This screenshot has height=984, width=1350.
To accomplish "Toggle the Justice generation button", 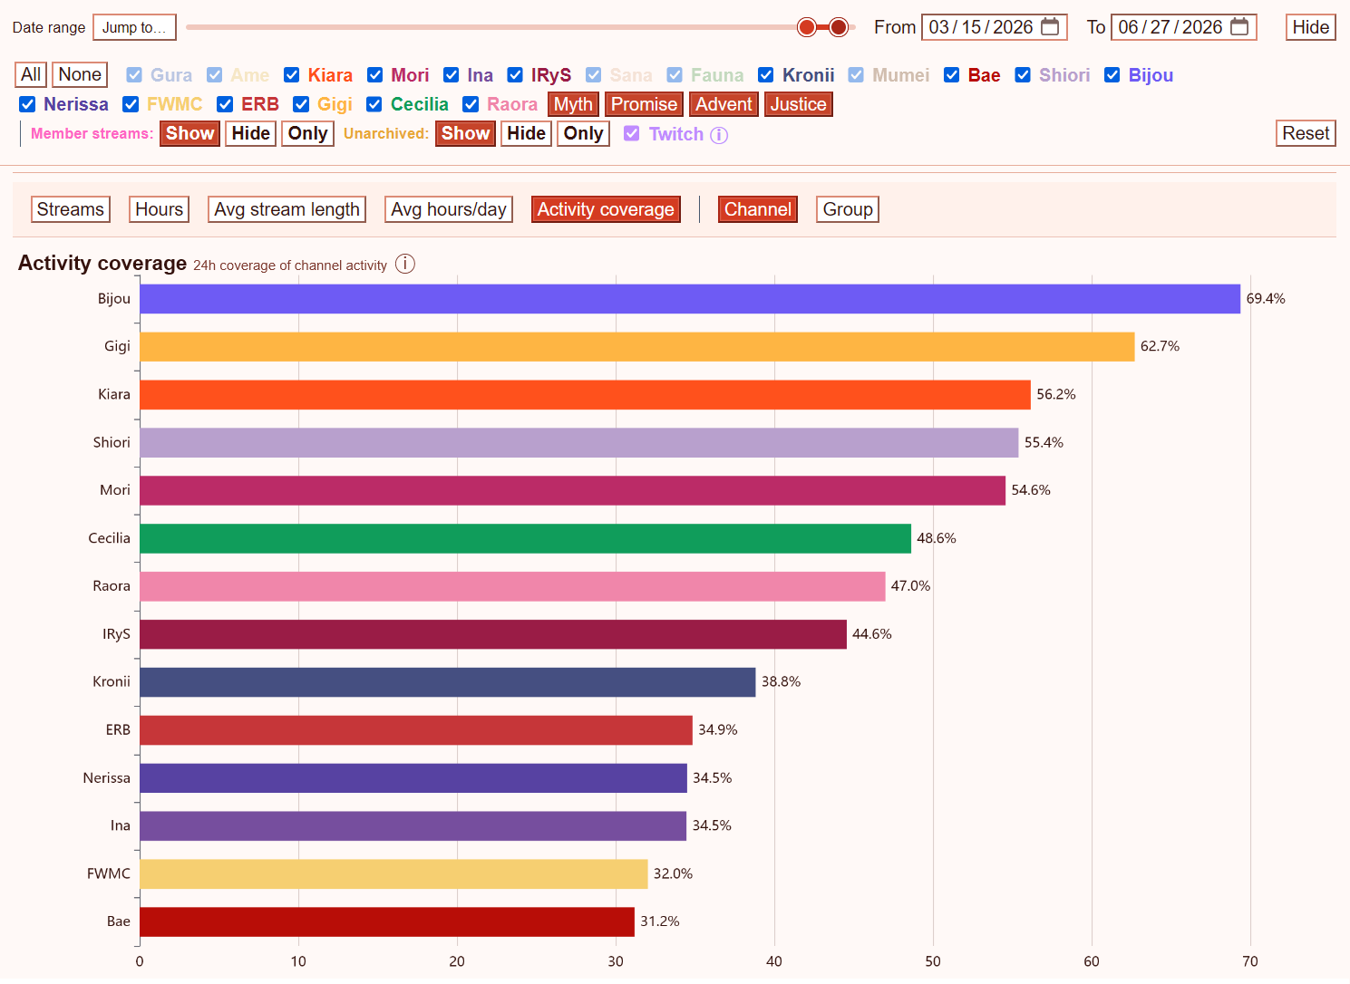I will click(x=798, y=104).
